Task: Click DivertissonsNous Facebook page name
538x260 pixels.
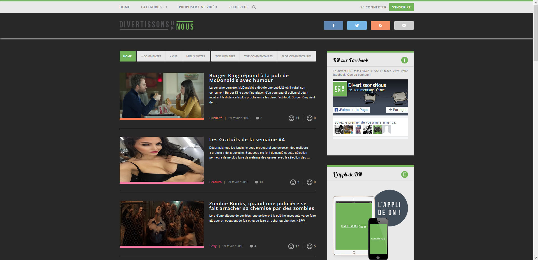Action: coord(367,85)
